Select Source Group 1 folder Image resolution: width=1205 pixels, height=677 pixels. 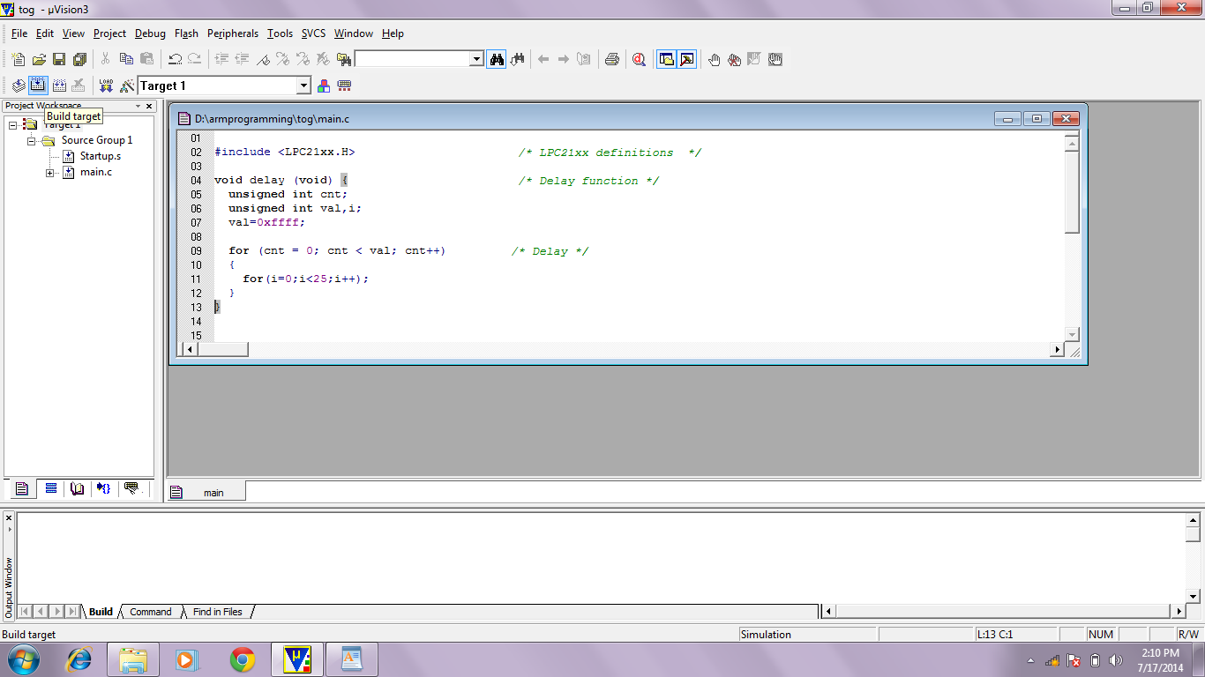(97, 140)
